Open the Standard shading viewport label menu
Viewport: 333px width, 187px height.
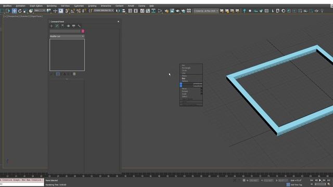(x=24, y=16)
